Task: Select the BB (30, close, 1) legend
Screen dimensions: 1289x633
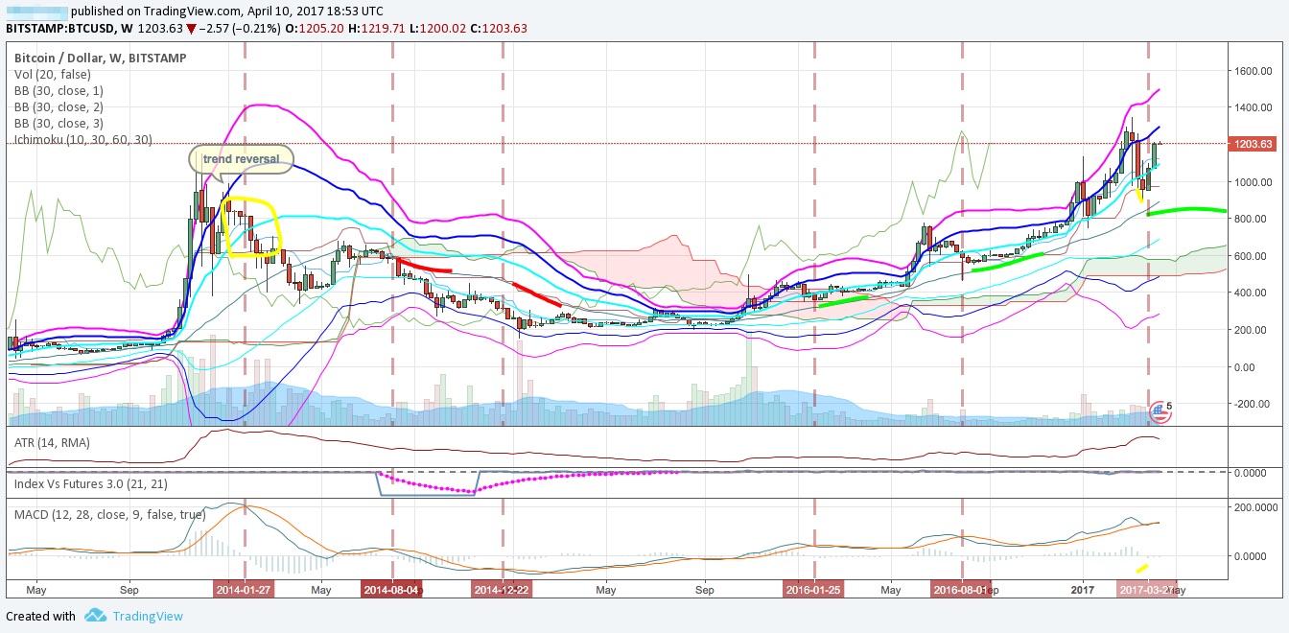Action: pos(63,91)
